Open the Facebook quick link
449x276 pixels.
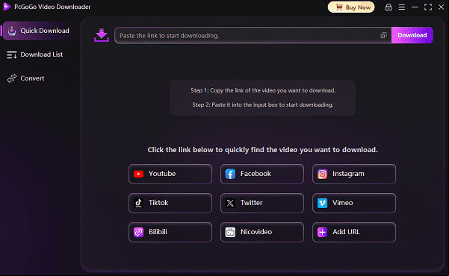262,174
